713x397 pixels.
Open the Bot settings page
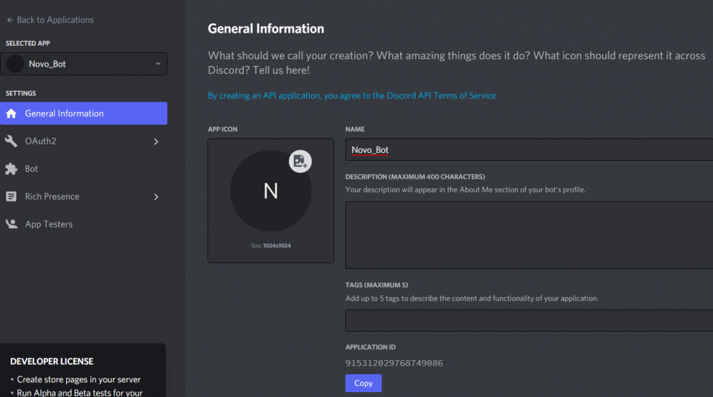pos(84,169)
